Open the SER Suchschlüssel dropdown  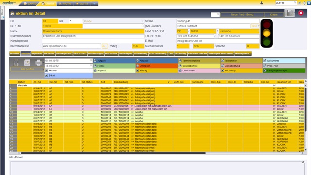(212, 46)
